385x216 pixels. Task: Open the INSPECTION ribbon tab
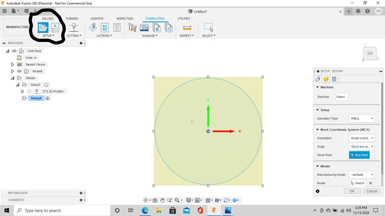click(125, 19)
